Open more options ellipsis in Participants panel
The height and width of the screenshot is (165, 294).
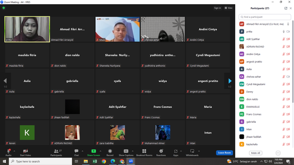point(278,153)
